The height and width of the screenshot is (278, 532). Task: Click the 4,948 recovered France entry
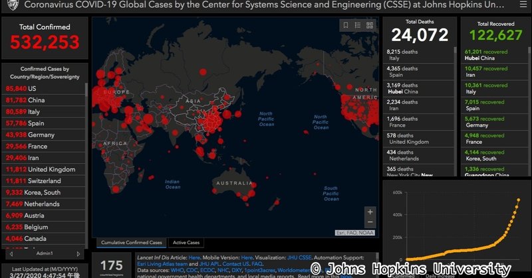495,139
